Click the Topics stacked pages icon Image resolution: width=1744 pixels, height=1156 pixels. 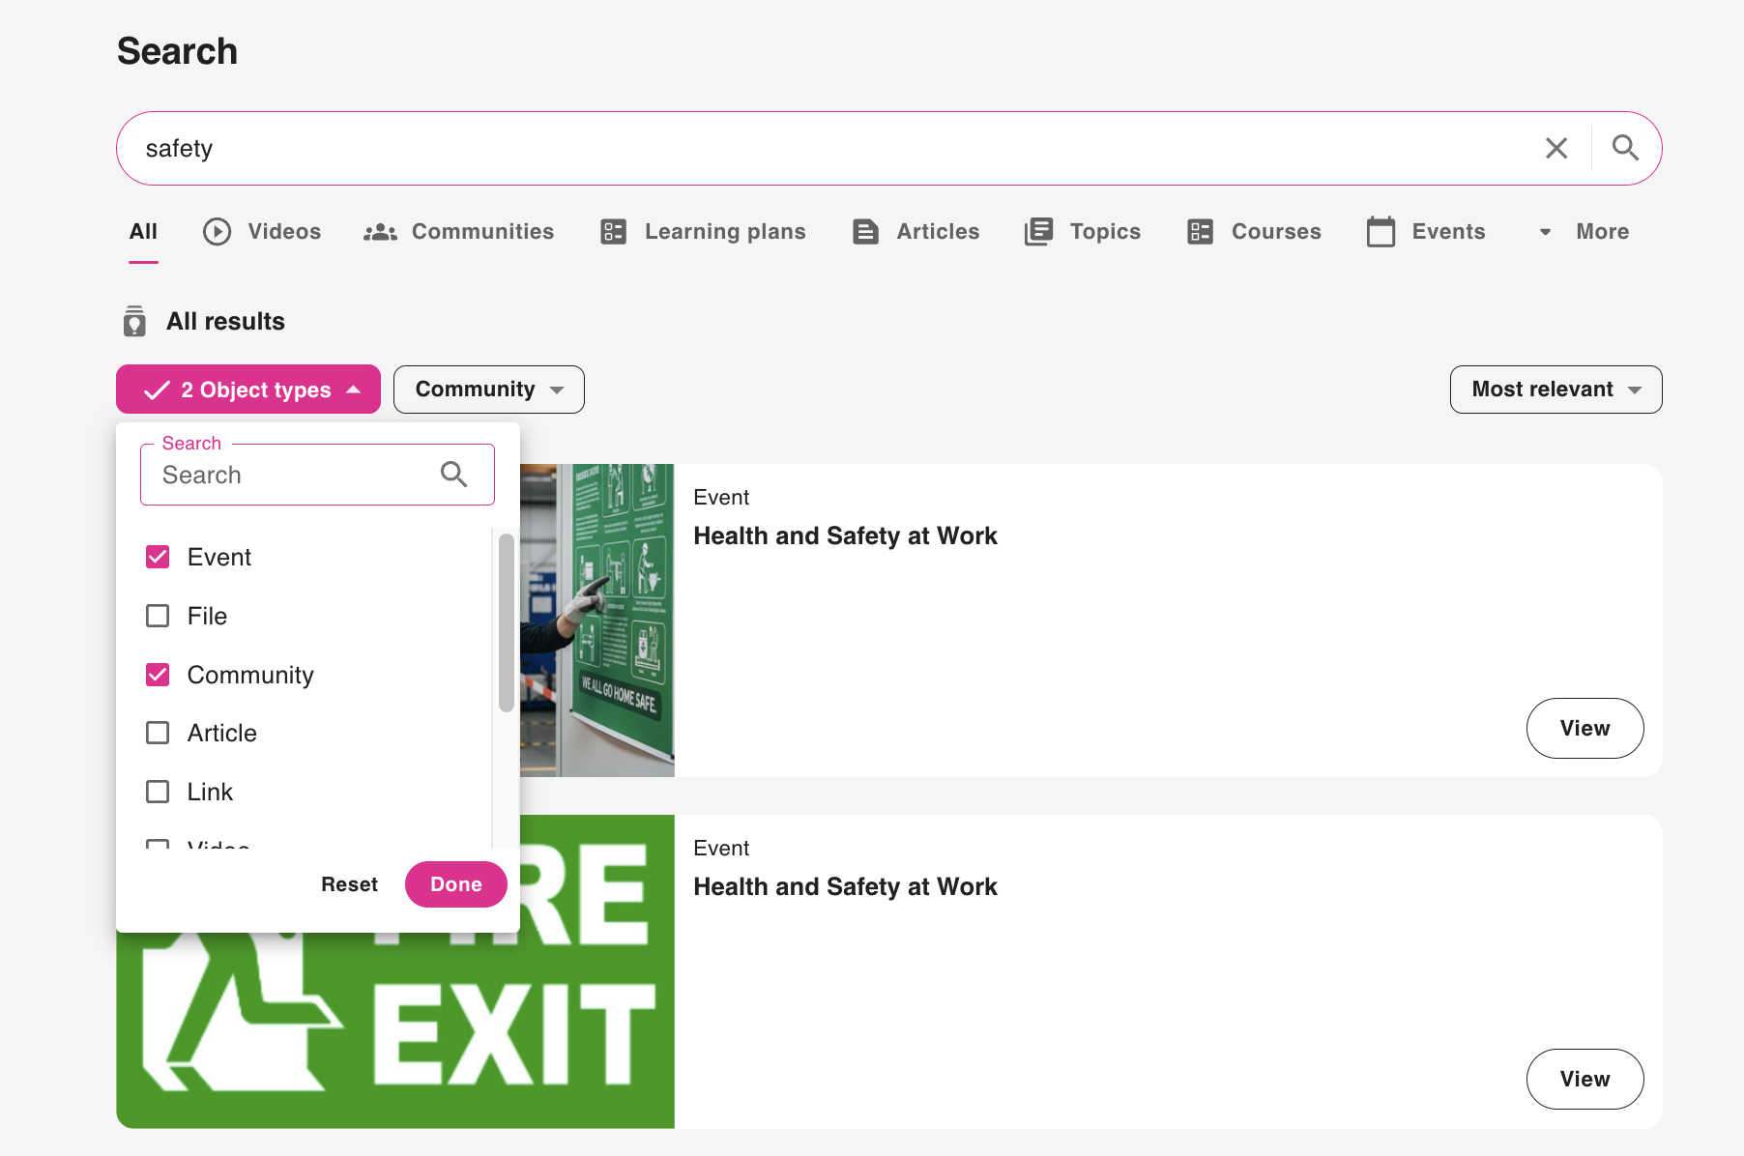point(1038,232)
